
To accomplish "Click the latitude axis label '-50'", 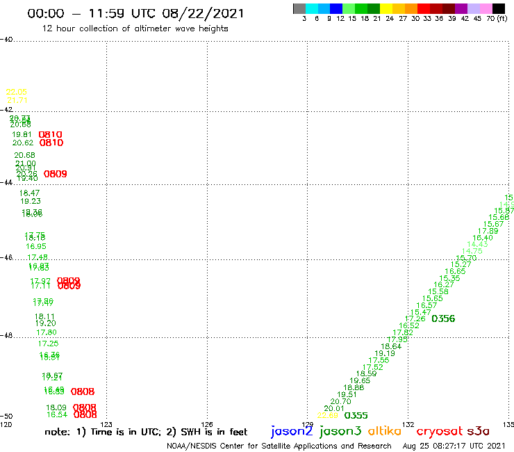I will pyautogui.click(x=6, y=417).
